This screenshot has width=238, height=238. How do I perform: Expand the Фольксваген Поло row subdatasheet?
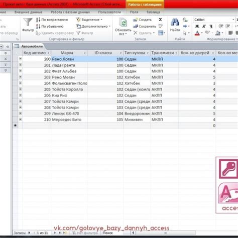(x=21, y=83)
